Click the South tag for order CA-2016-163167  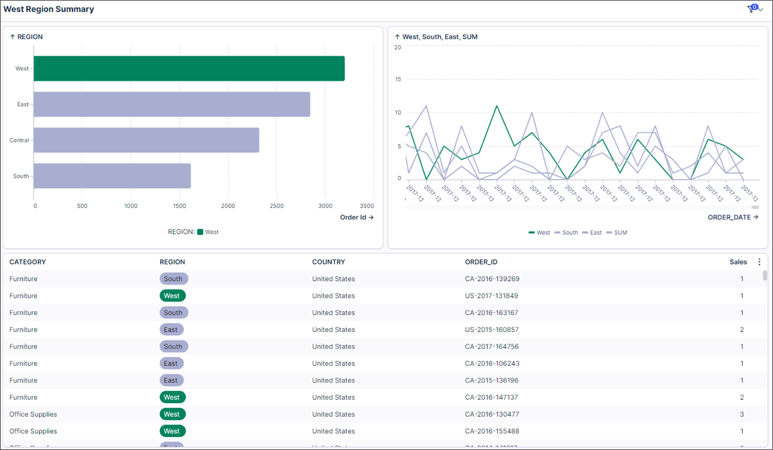[174, 312]
